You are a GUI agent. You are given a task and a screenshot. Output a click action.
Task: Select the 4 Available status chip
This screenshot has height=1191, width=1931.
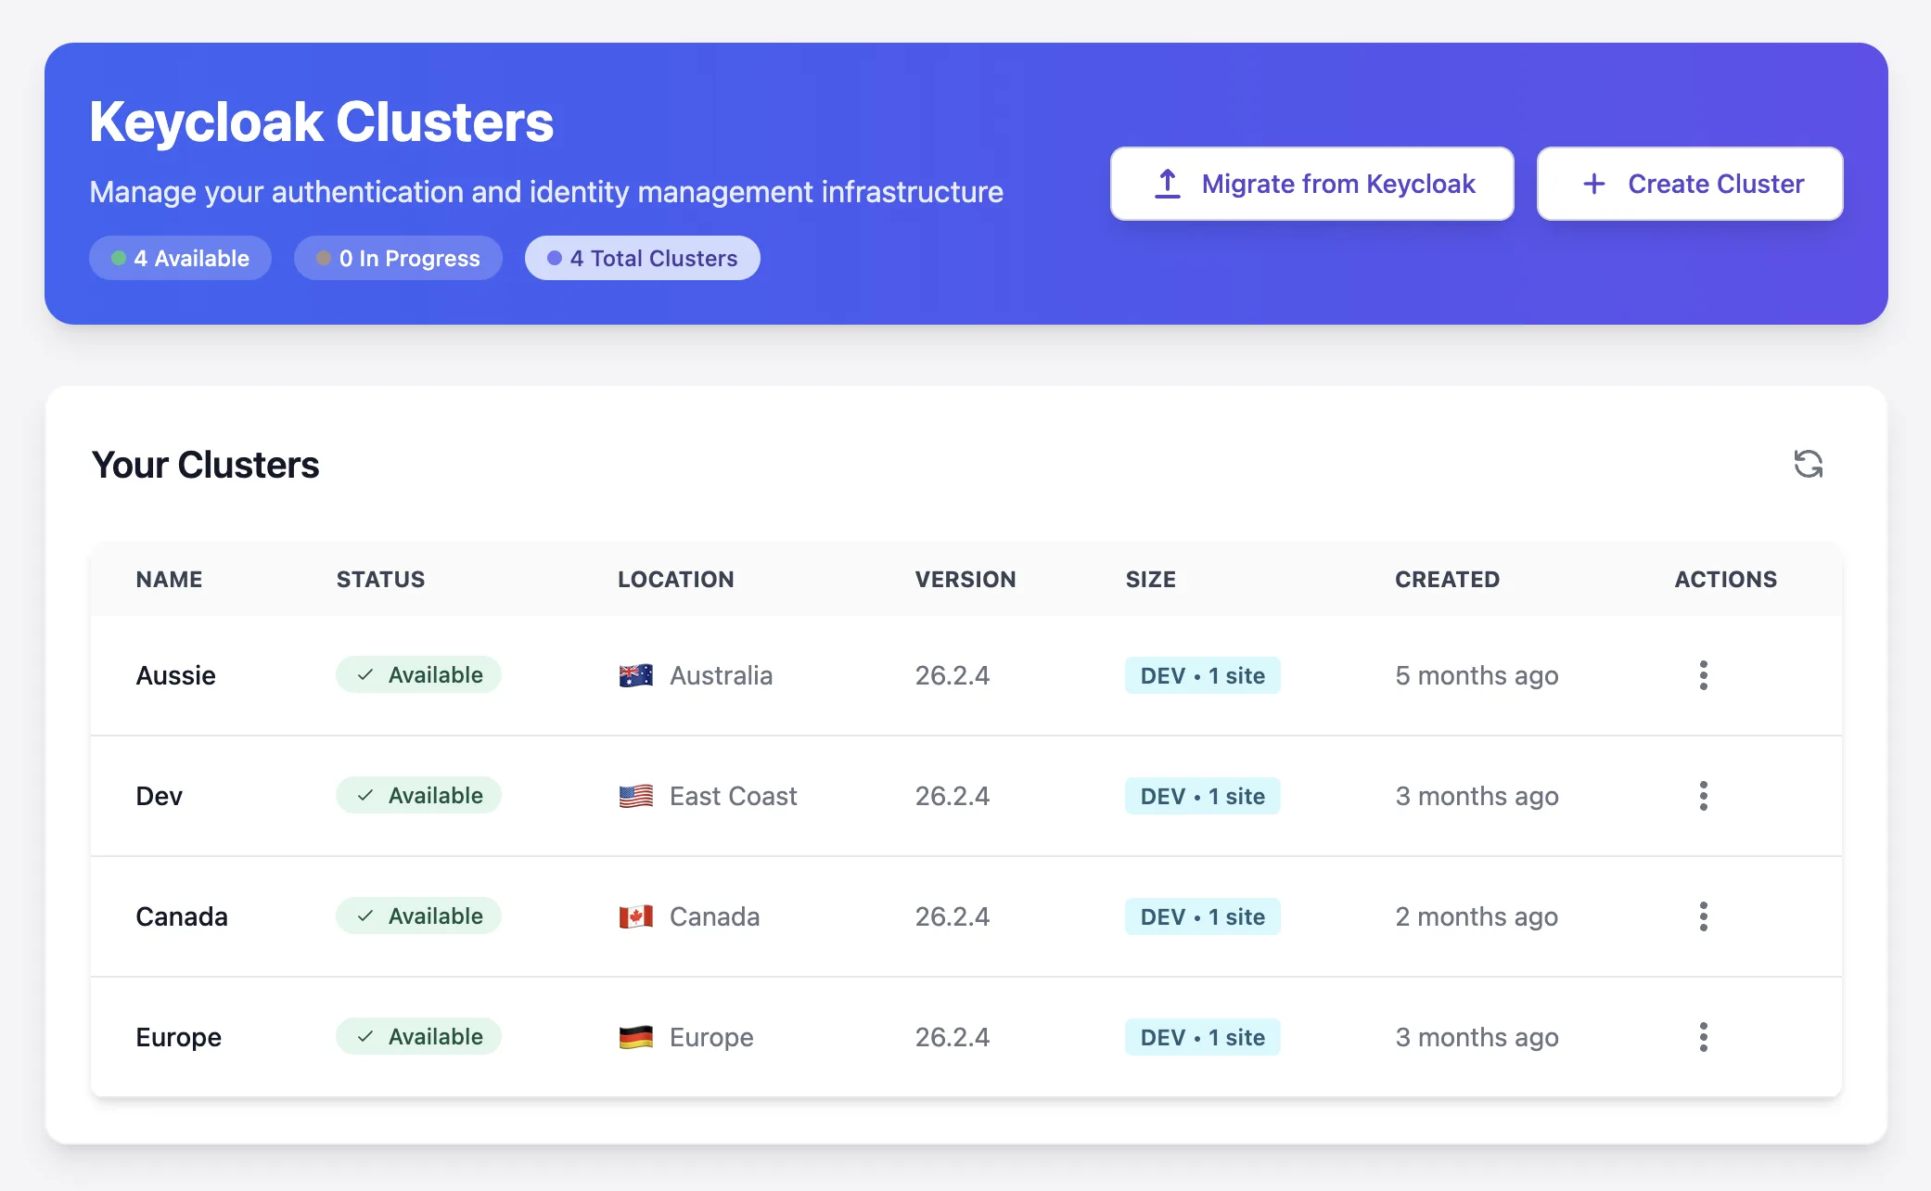(x=180, y=258)
